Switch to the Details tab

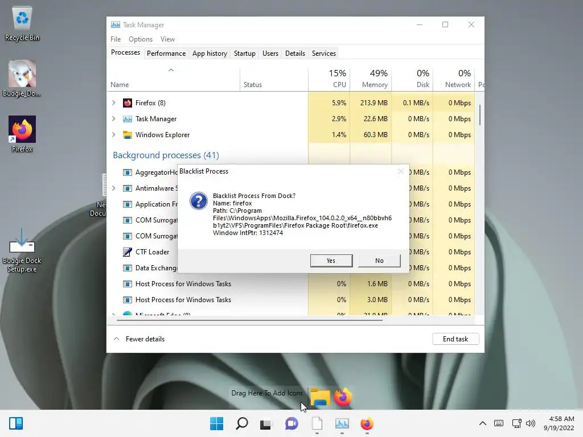pyautogui.click(x=295, y=53)
